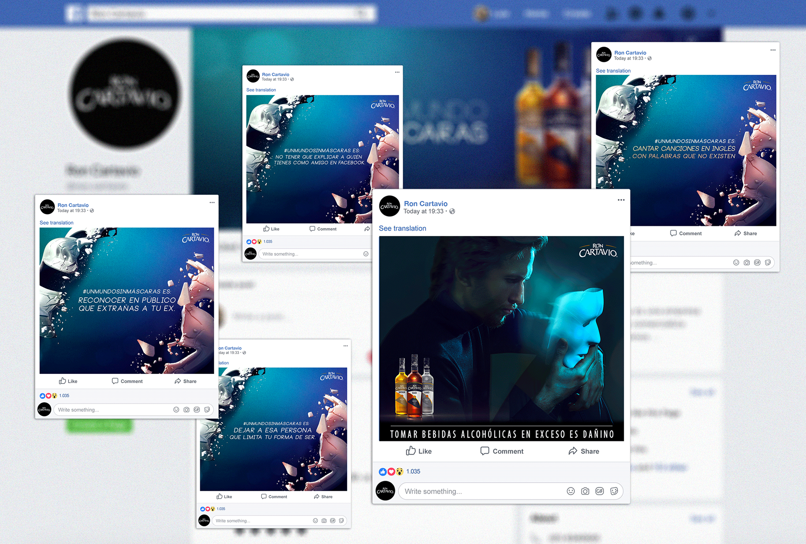Click GIF icon on 'Cantar canciones en inglés' post
This screenshot has width=806, height=544.
click(757, 263)
